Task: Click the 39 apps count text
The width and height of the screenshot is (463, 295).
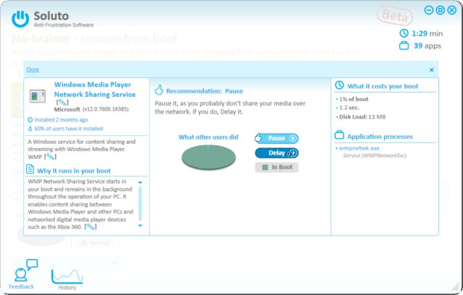Action: point(428,46)
